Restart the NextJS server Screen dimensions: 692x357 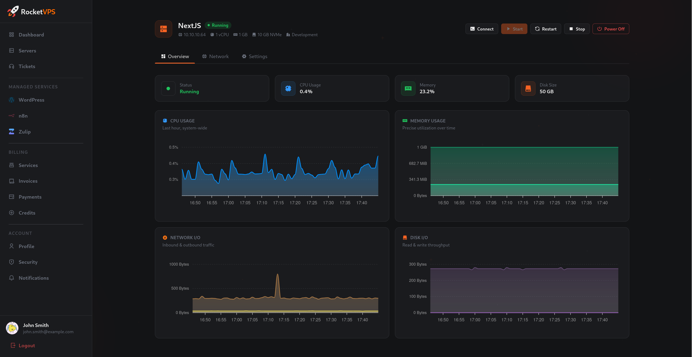(545, 29)
